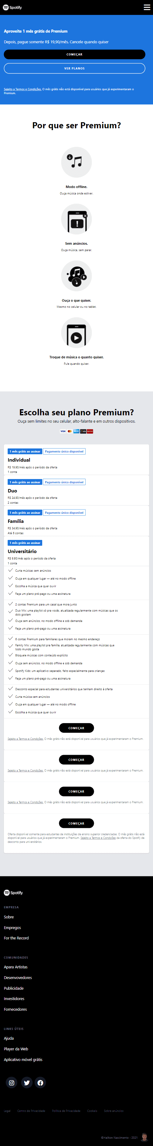Click the Spotify logo in the footer
This screenshot has width=153, height=1146.
tap(13, 892)
